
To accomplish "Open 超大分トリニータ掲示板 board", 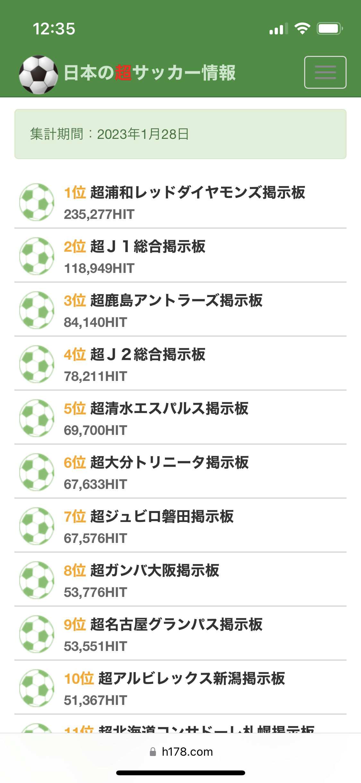I will pyautogui.click(x=169, y=463).
